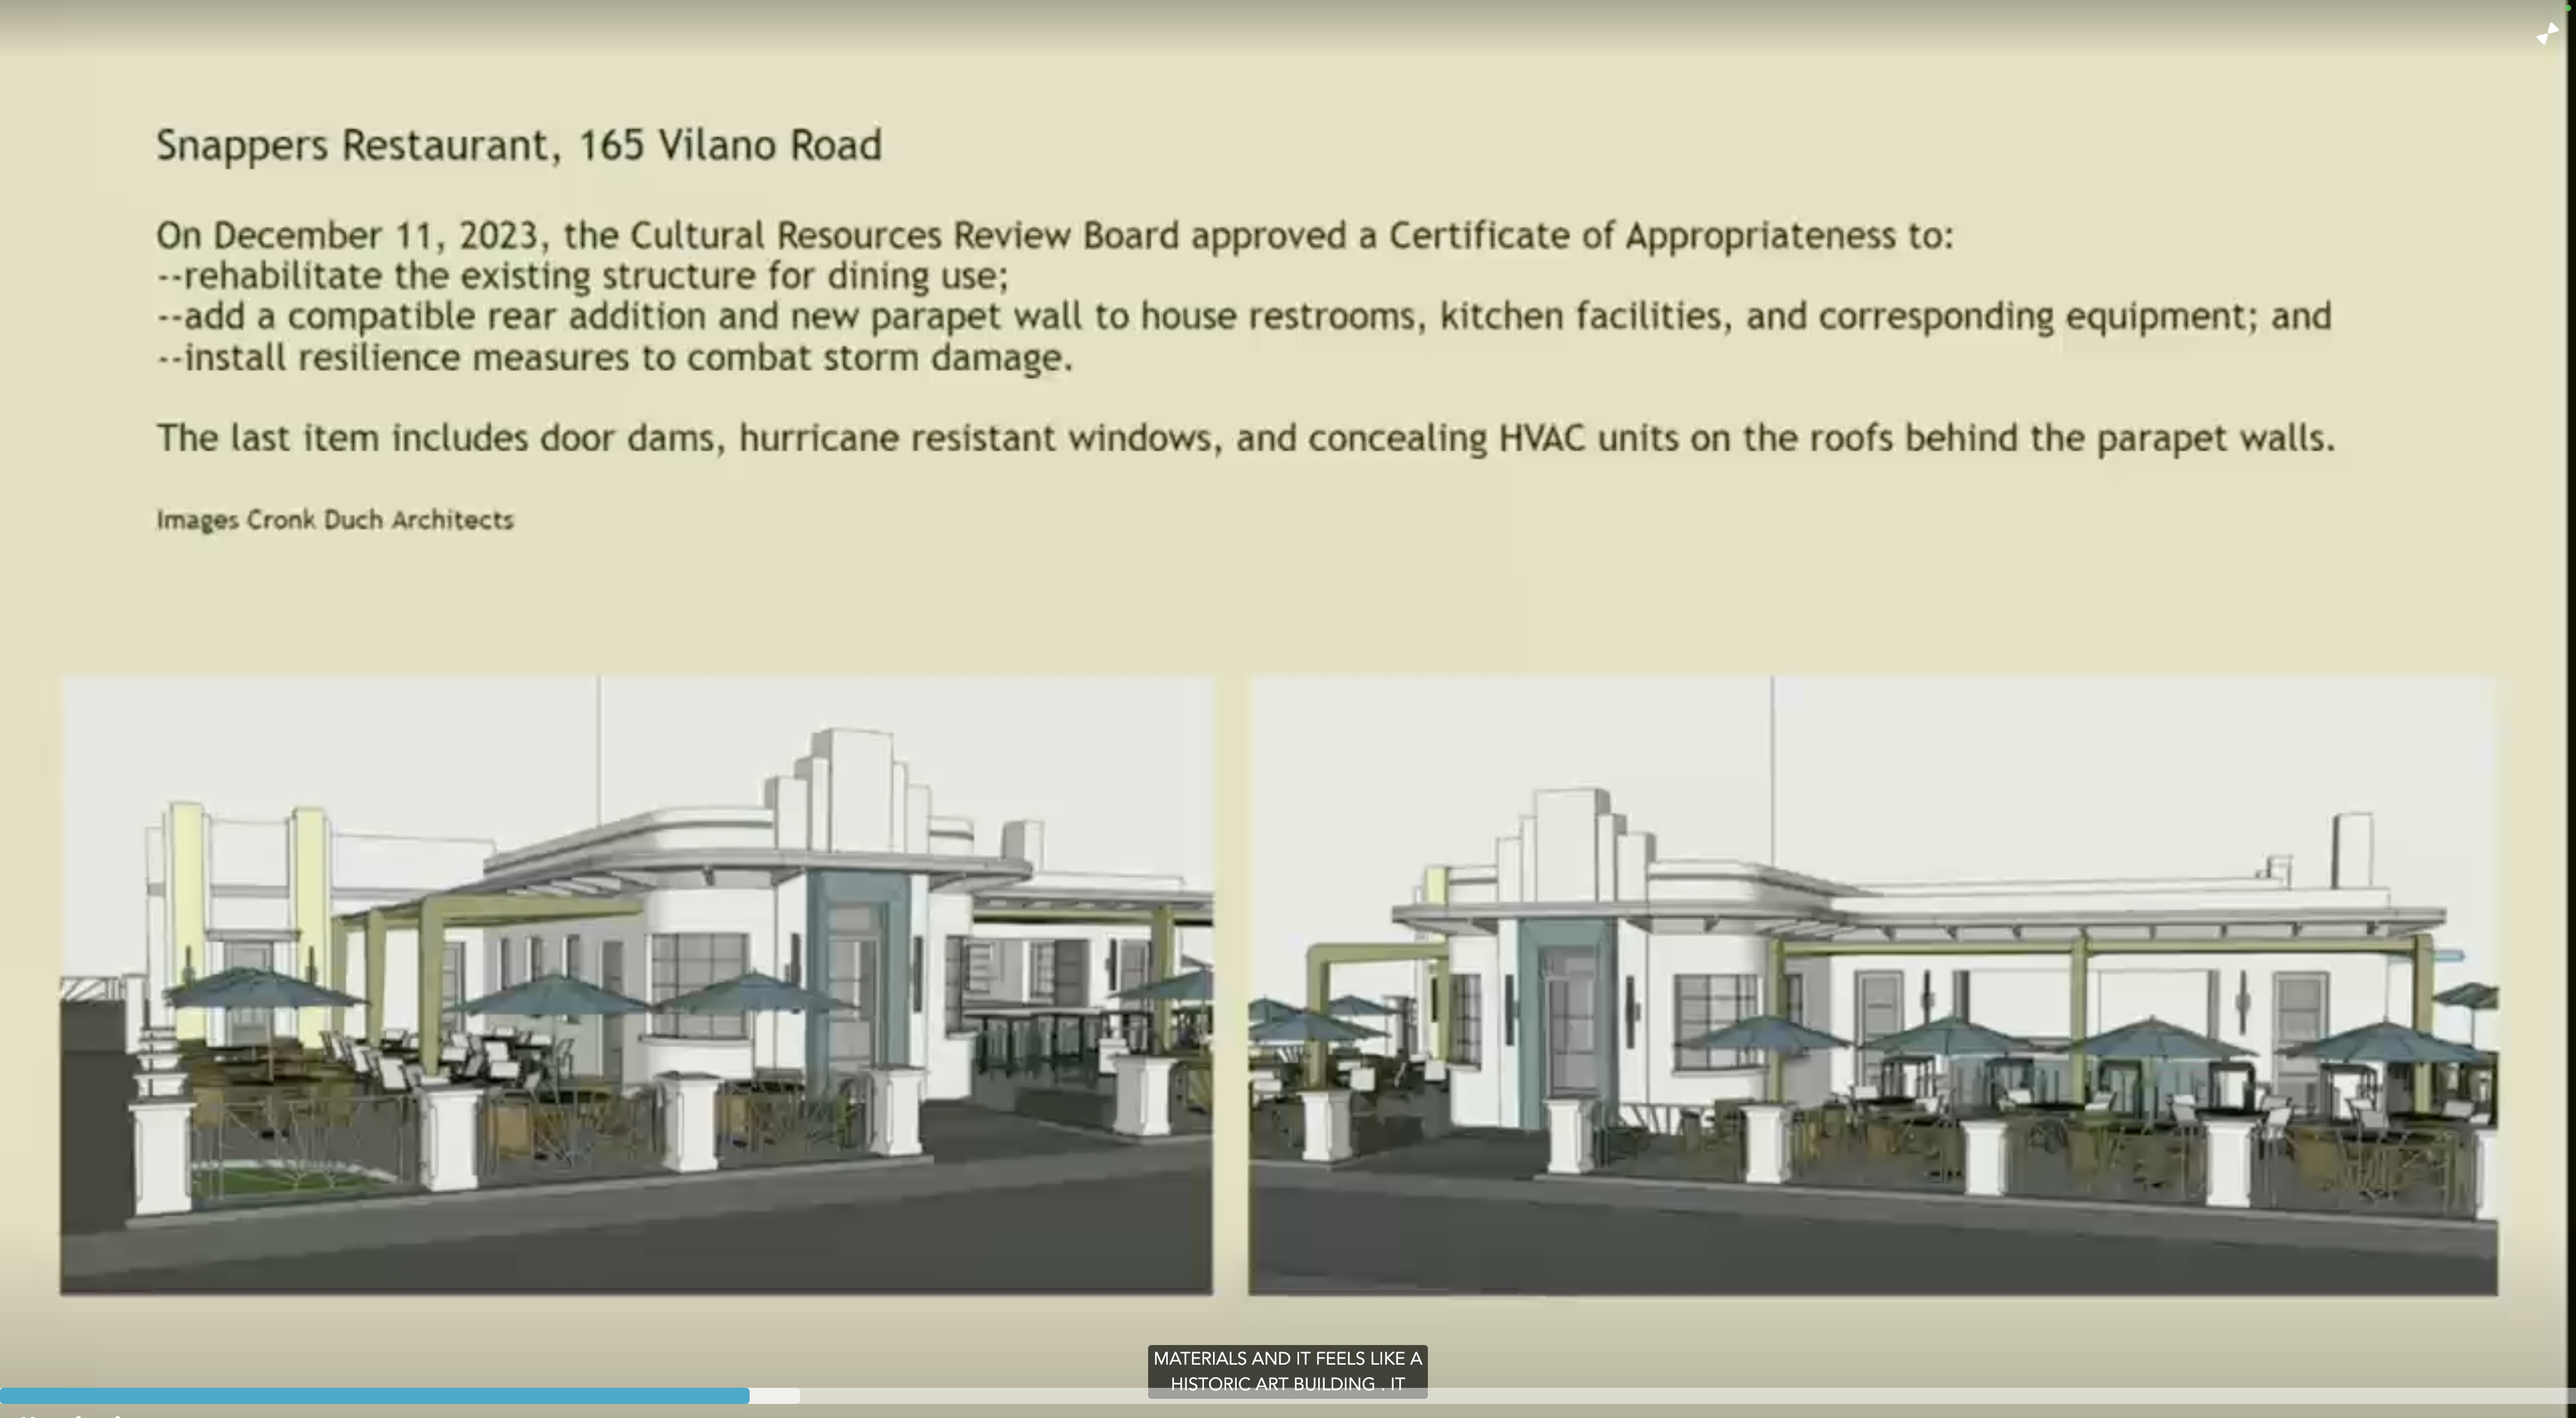Select the left architectural rendering image
This screenshot has width=2576, height=1418.
pos(636,985)
